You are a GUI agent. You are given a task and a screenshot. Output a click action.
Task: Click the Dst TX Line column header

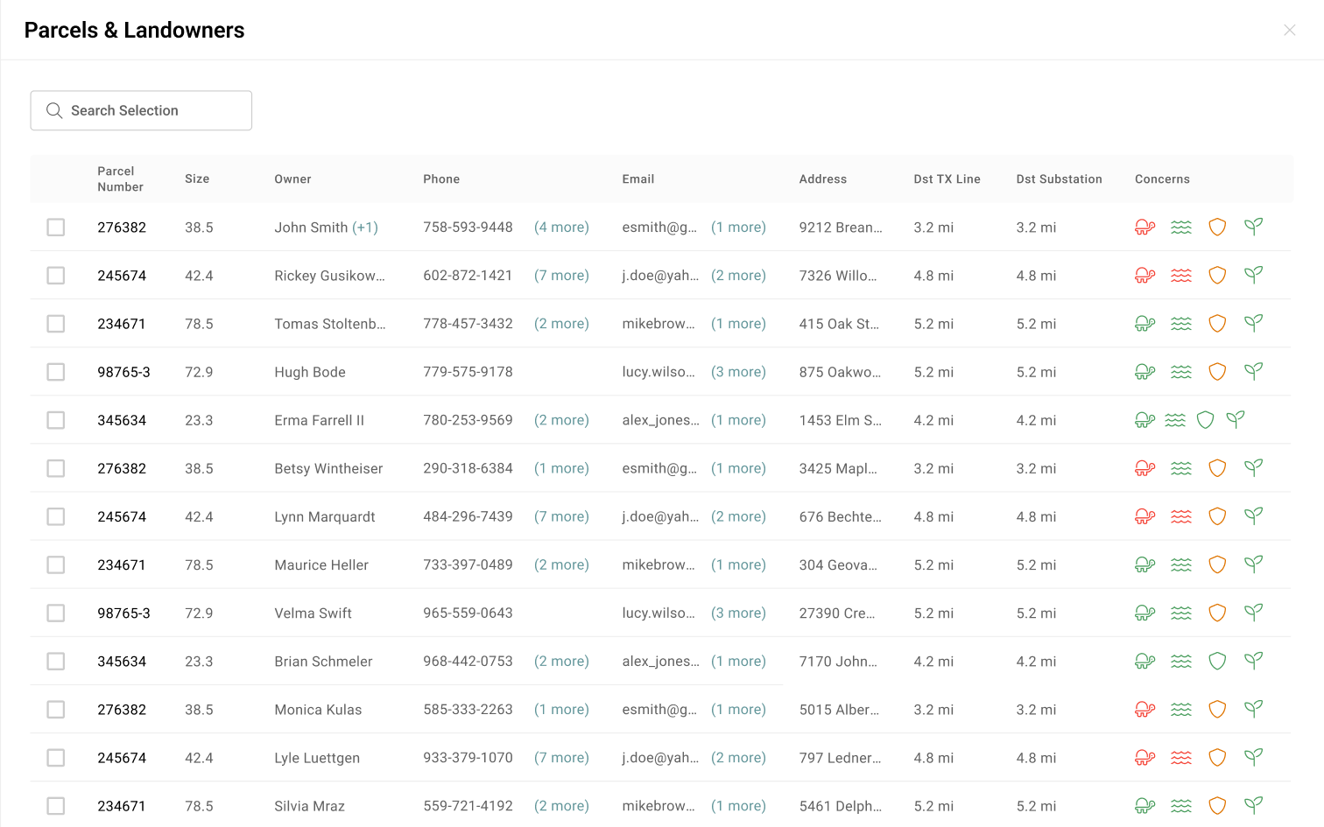(947, 179)
